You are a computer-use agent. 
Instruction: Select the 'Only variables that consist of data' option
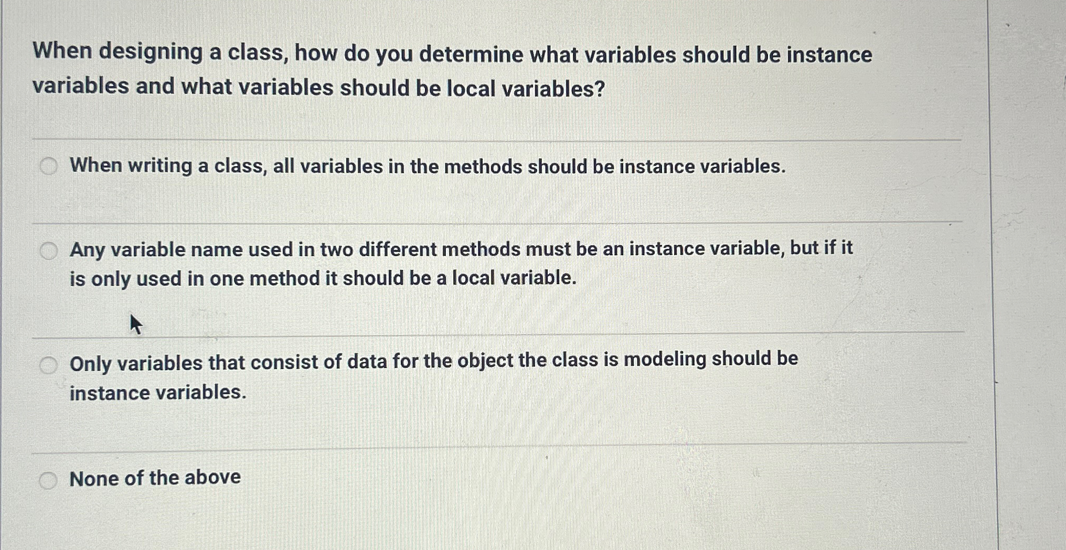[x=49, y=363]
